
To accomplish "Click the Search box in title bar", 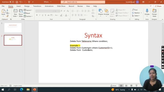I will (83, 2).
